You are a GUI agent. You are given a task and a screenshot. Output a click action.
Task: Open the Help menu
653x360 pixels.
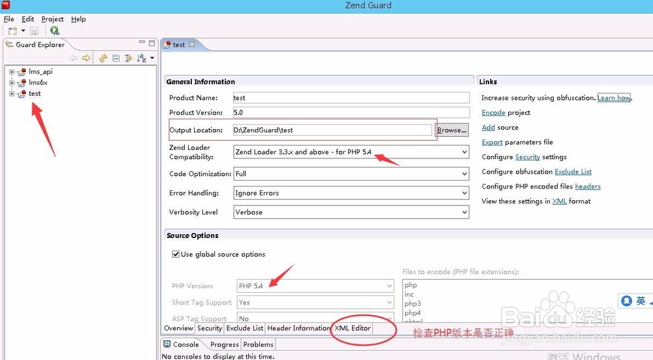click(x=78, y=19)
